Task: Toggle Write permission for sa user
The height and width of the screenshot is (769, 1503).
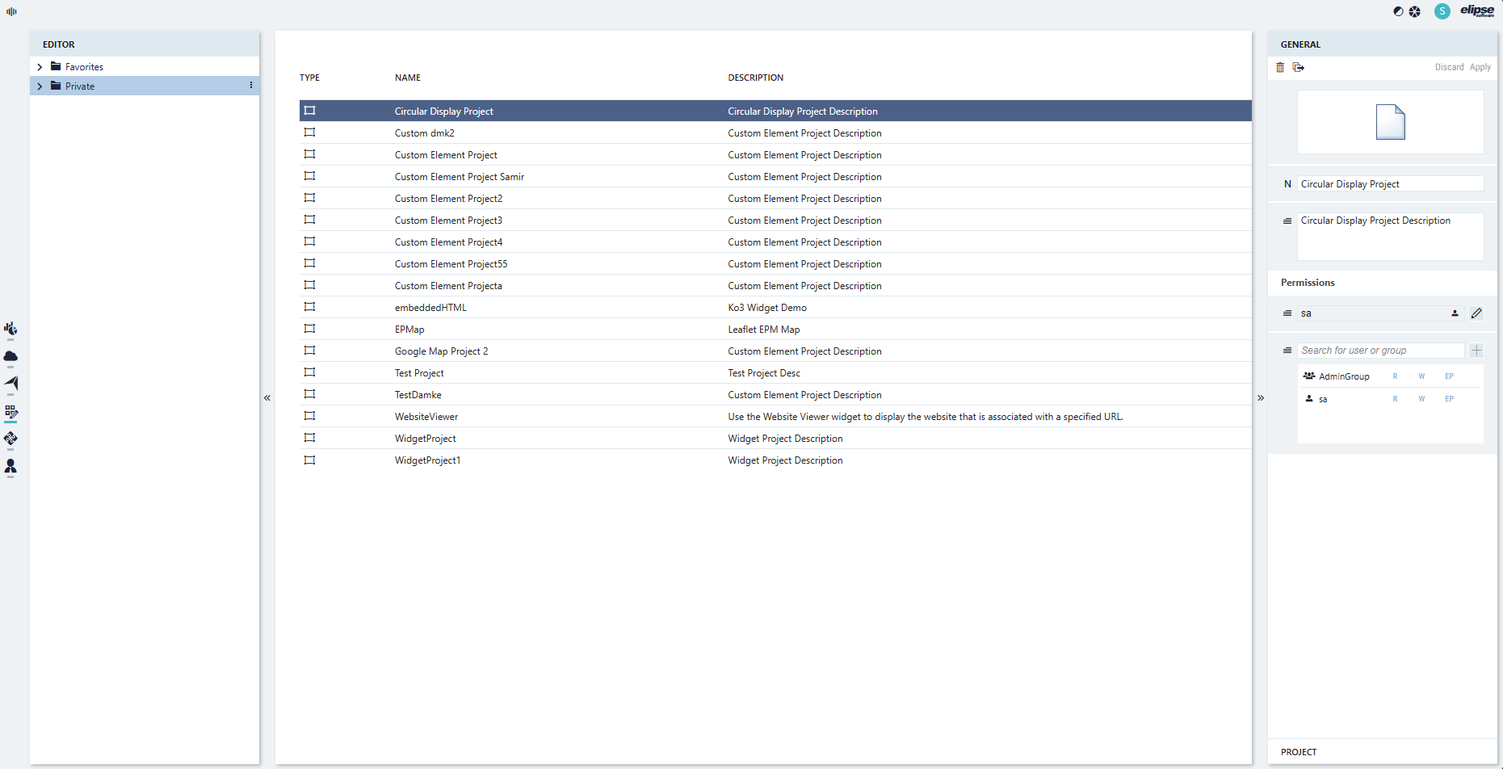Action: tap(1421, 399)
